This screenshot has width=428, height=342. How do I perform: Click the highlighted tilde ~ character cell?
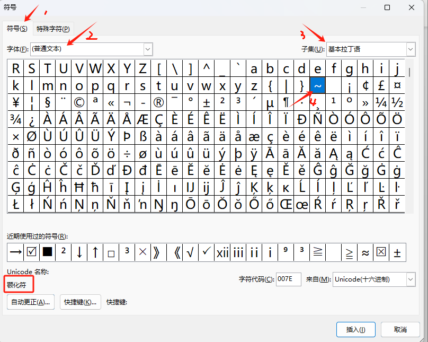point(317,86)
